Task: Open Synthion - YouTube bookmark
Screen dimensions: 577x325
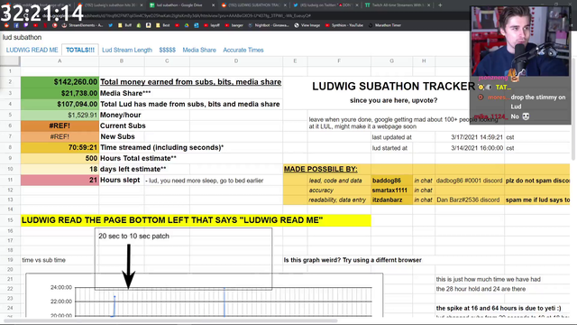Action: coord(344,25)
